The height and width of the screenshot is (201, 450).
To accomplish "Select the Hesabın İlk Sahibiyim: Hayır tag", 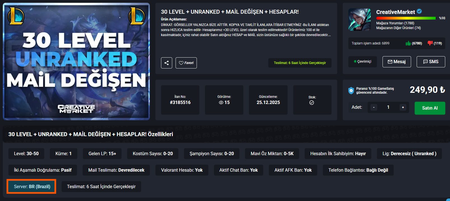I will pyautogui.click(x=338, y=154).
